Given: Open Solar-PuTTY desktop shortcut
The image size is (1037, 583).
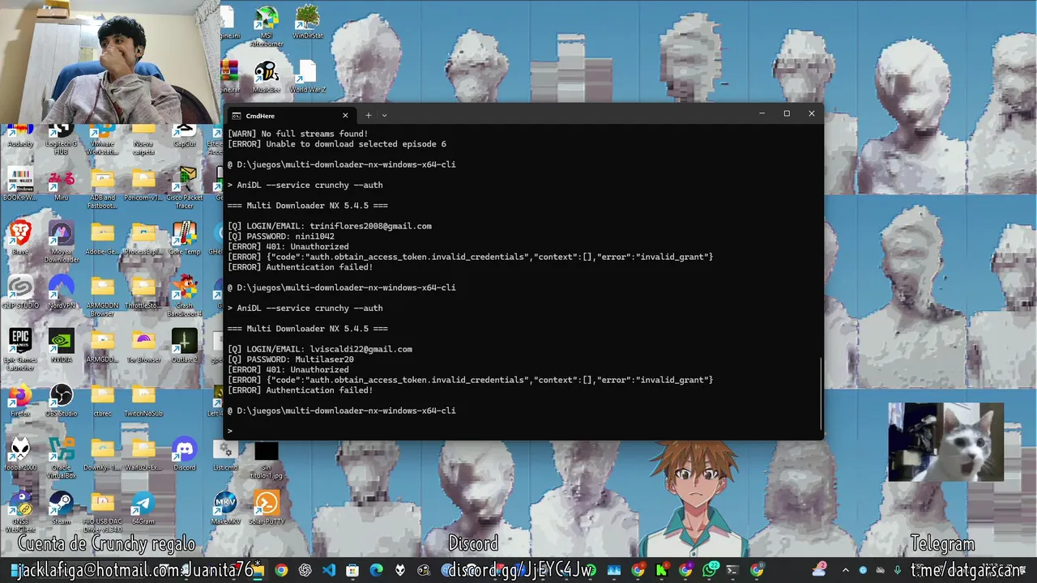Looking at the screenshot, I should pyautogui.click(x=267, y=509).
